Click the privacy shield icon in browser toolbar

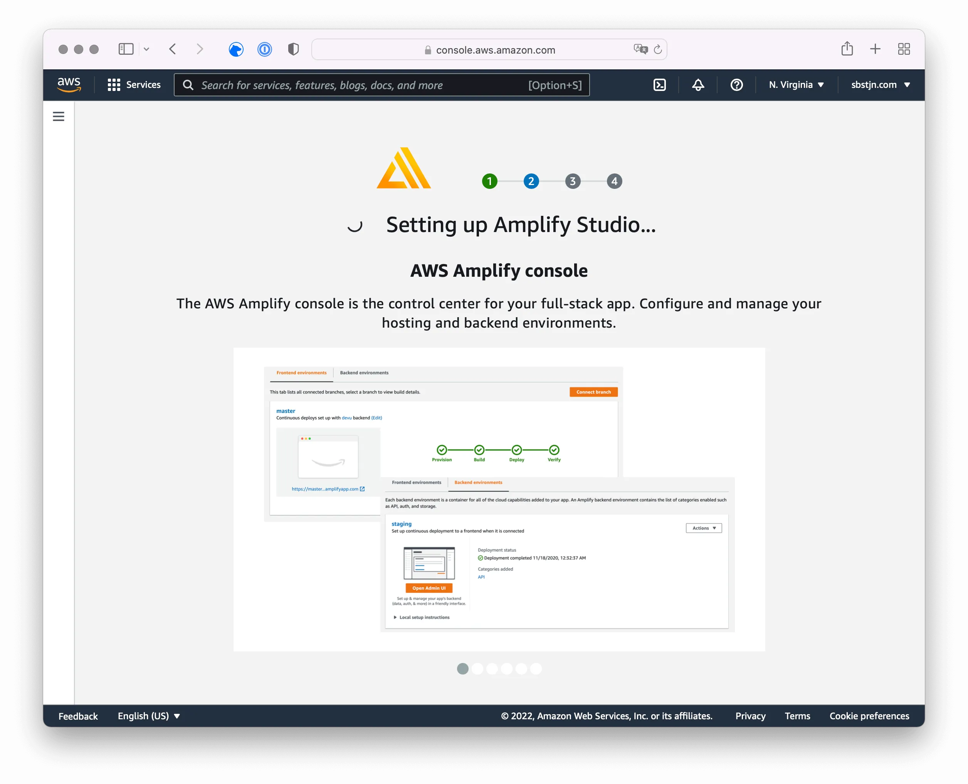[292, 49]
